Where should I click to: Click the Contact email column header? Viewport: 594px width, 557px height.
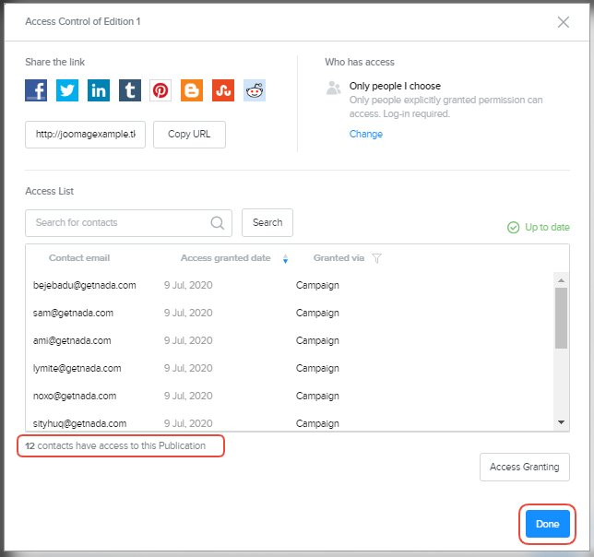click(79, 258)
